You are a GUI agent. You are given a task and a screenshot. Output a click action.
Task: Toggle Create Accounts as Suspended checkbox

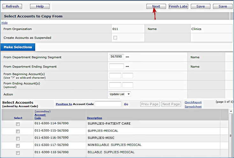115,38
